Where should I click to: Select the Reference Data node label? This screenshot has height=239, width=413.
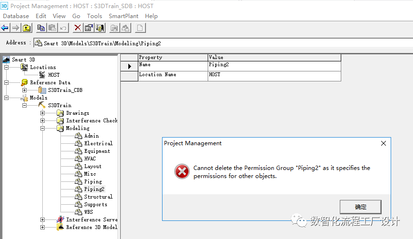pyautogui.click(x=50, y=82)
